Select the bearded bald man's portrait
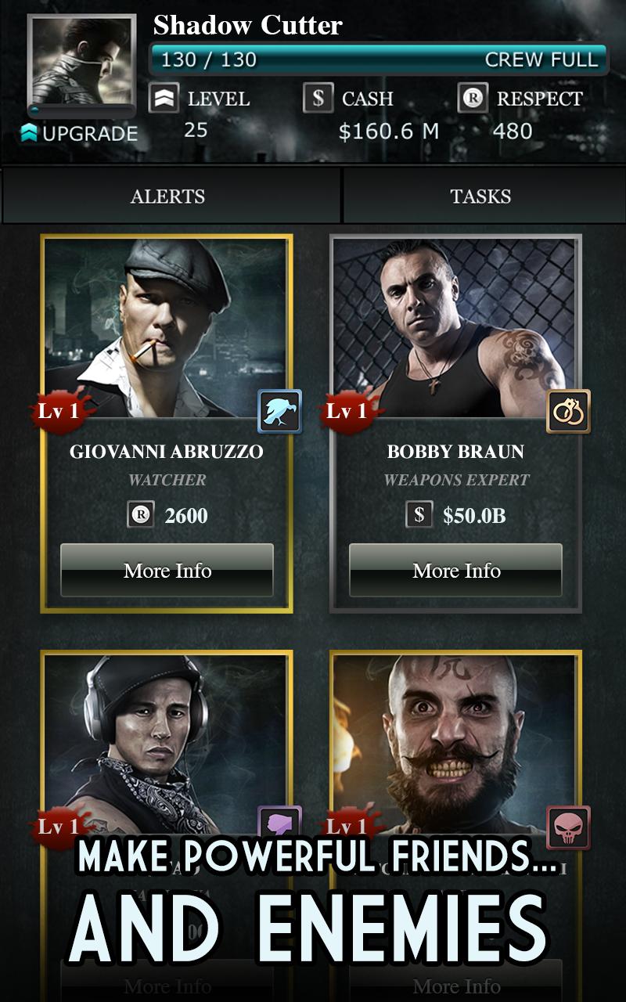This screenshot has height=1002, width=626. click(455, 744)
